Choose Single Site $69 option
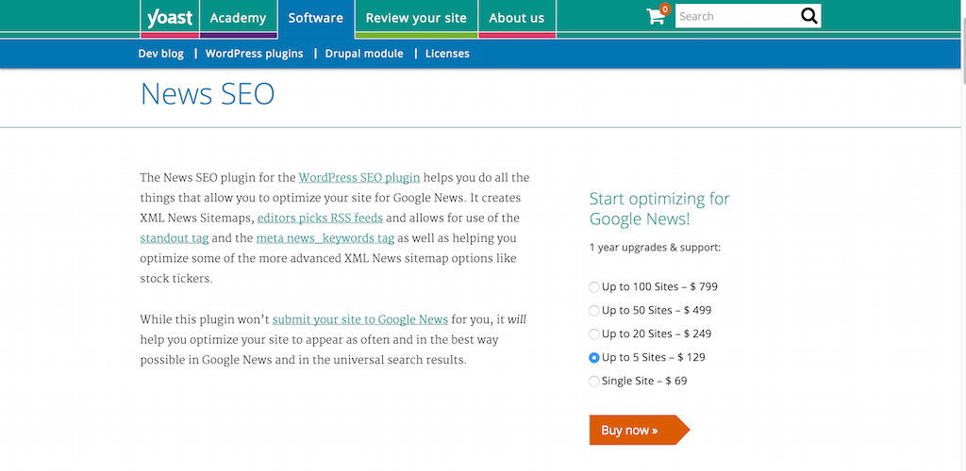Image resolution: width=966 pixels, height=471 pixels. click(x=593, y=381)
